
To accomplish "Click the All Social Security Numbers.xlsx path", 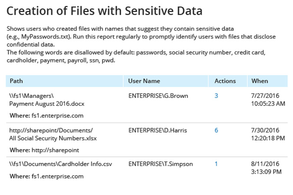I will [53, 134].
